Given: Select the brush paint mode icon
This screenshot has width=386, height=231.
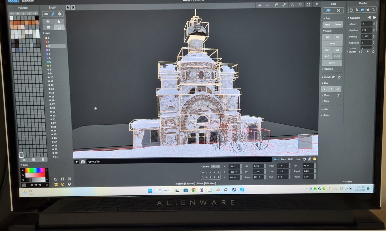Looking at the screenshot, I should click(53, 14).
